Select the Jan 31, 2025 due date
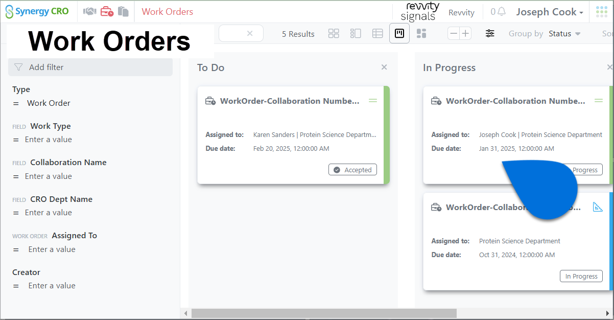This screenshot has width=614, height=320. 516,149
